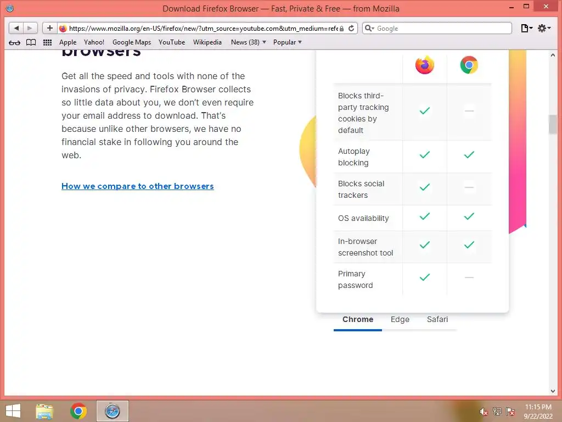Click the 'OS availability' row label
Image resolution: width=562 pixels, height=422 pixels.
coord(363,218)
